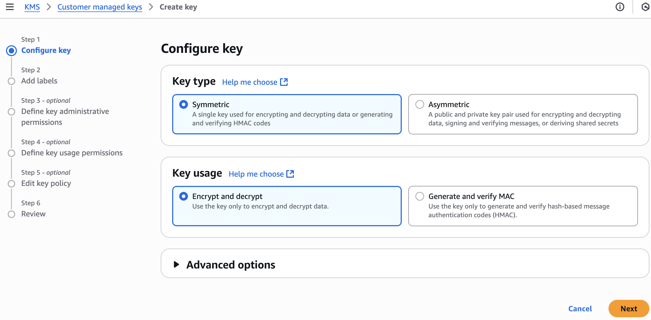Choose the Symmetric key type option
This screenshot has height=320, width=651.
[x=184, y=104]
